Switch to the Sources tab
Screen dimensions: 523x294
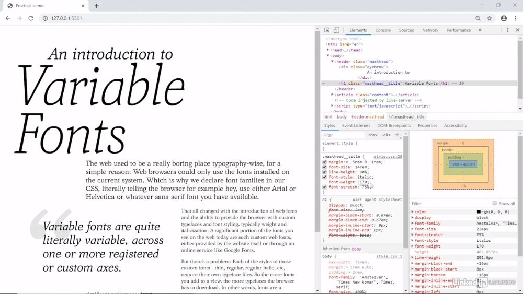406,30
